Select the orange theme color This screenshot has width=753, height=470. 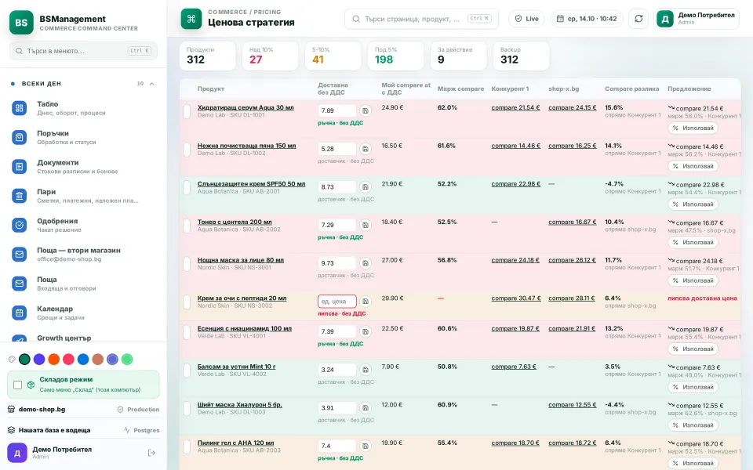click(x=54, y=360)
